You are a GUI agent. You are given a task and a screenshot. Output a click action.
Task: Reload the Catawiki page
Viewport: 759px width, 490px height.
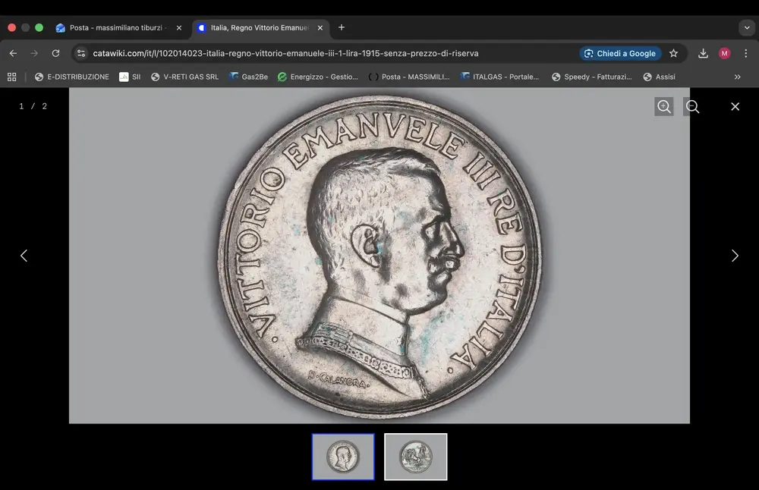[x=55, y=54]
